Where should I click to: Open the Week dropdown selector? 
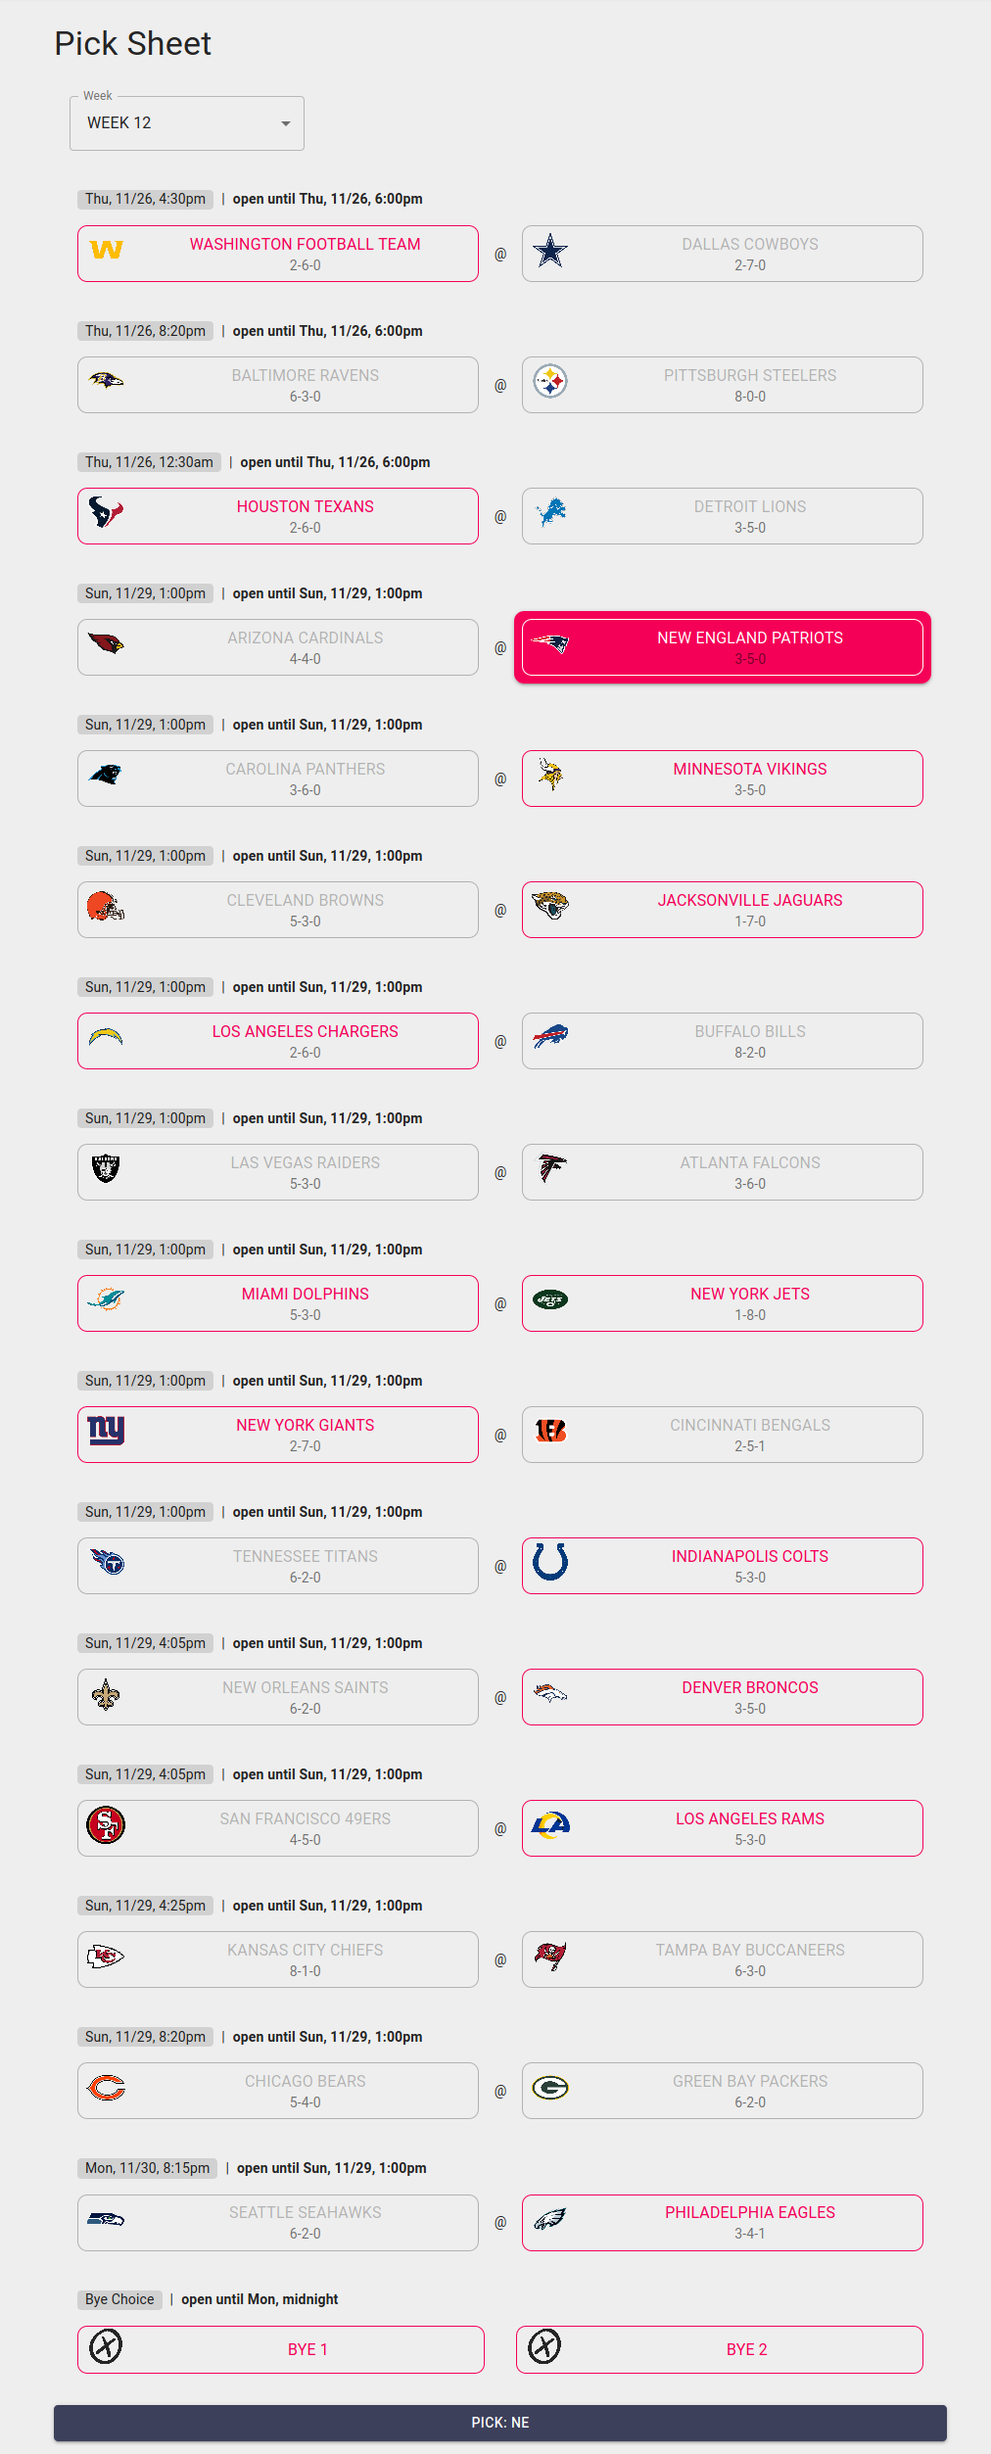tap(186, 123)
